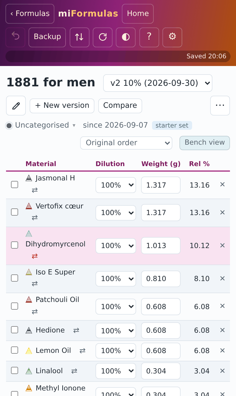The image size is (236, 396).
Task: Open the three-dots more options menu
Action: pyautogui.click(x=220, y=106)
